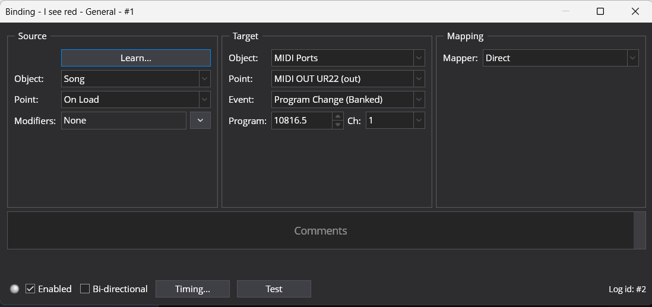
Task: Expand the Modifiers chevron button
Action: (201, 120)
